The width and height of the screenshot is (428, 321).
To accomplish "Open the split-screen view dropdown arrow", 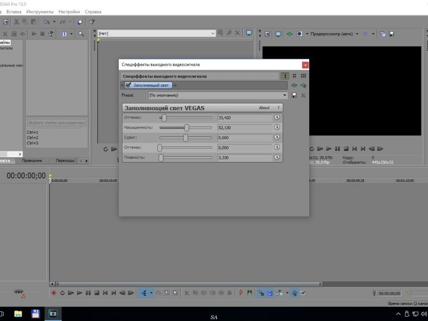I will tap(307, 34).
